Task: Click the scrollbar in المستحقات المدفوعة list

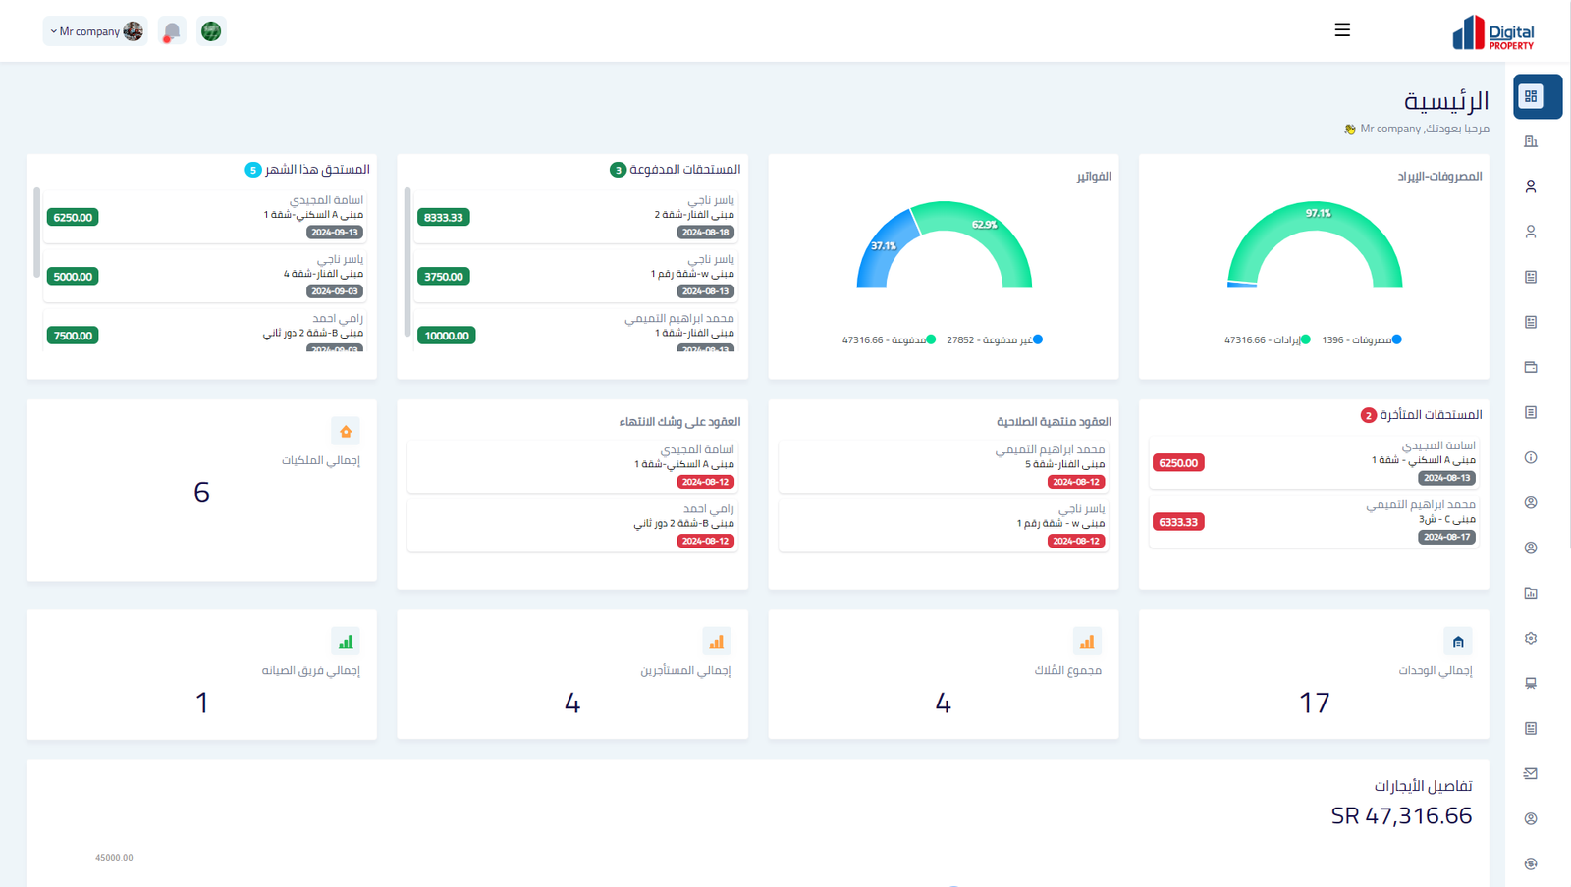Action: pyautogui.click(x=407, y=261)
